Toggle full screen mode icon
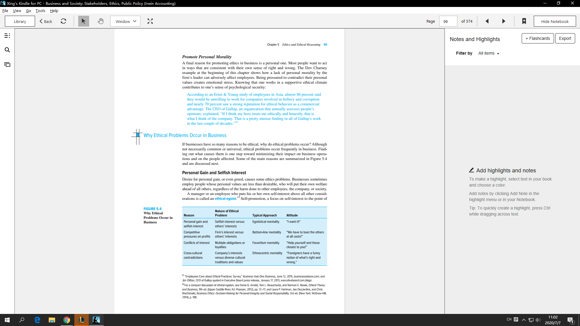The width and height of the screenshot is (580, 326). click(150, 21)
